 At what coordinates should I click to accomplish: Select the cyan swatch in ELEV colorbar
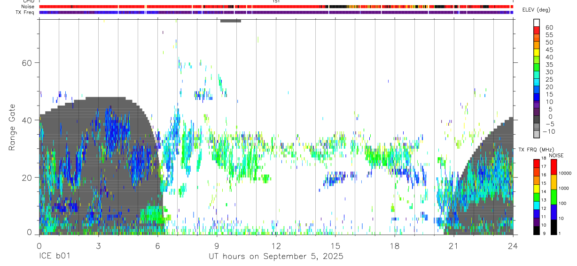(x=537, y=83)
